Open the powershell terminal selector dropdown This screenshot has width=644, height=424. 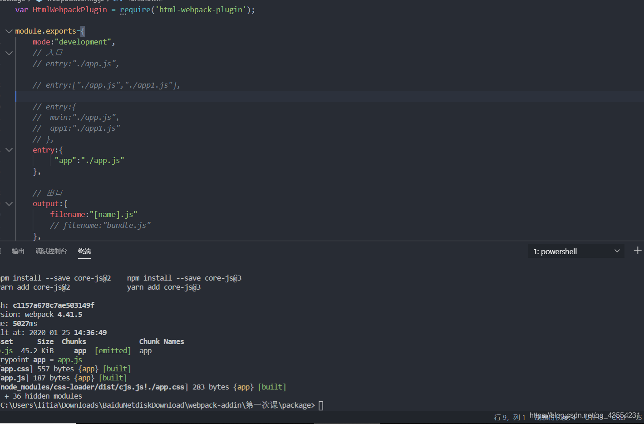tap(576, 251)
